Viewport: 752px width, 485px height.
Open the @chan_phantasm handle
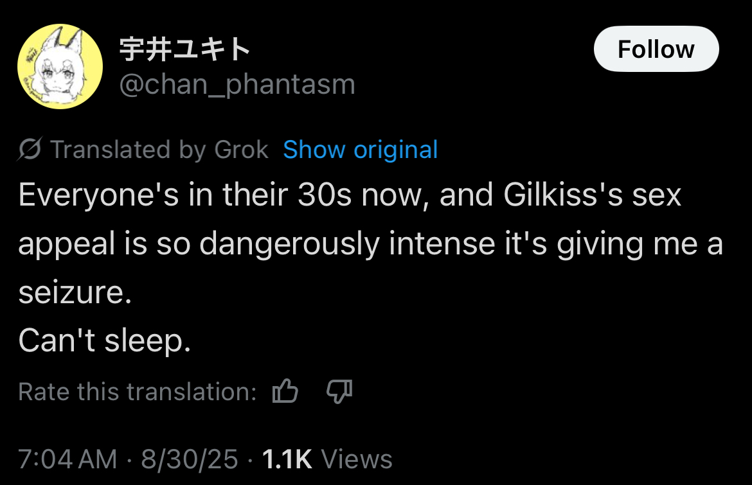(237, 84)
